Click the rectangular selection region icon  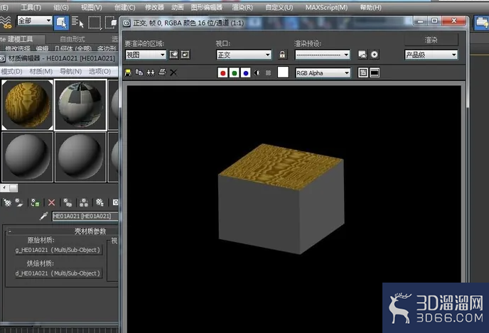point(95,23)
